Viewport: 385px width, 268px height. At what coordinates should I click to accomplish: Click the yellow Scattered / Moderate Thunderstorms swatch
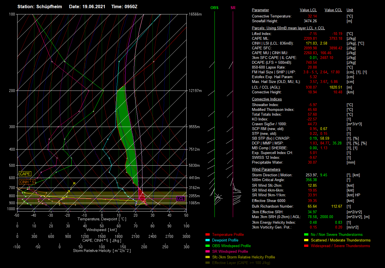point(306,240)
